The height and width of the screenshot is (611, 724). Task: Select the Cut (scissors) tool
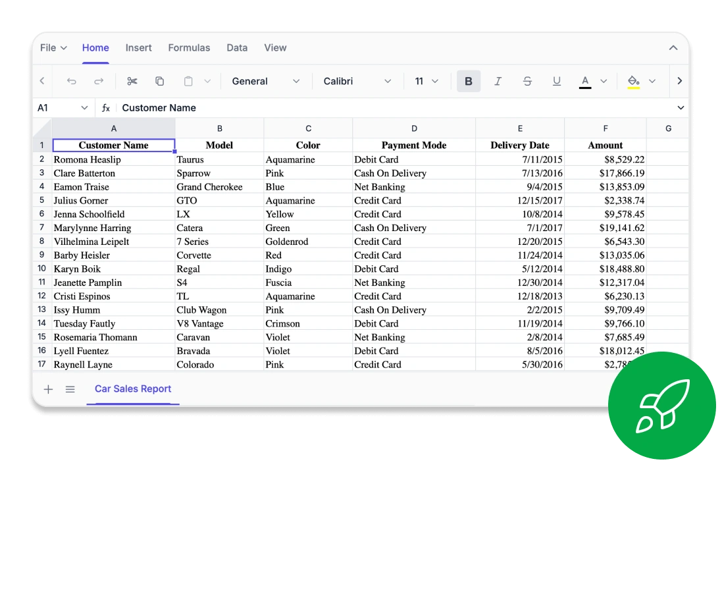coord(132,80)
